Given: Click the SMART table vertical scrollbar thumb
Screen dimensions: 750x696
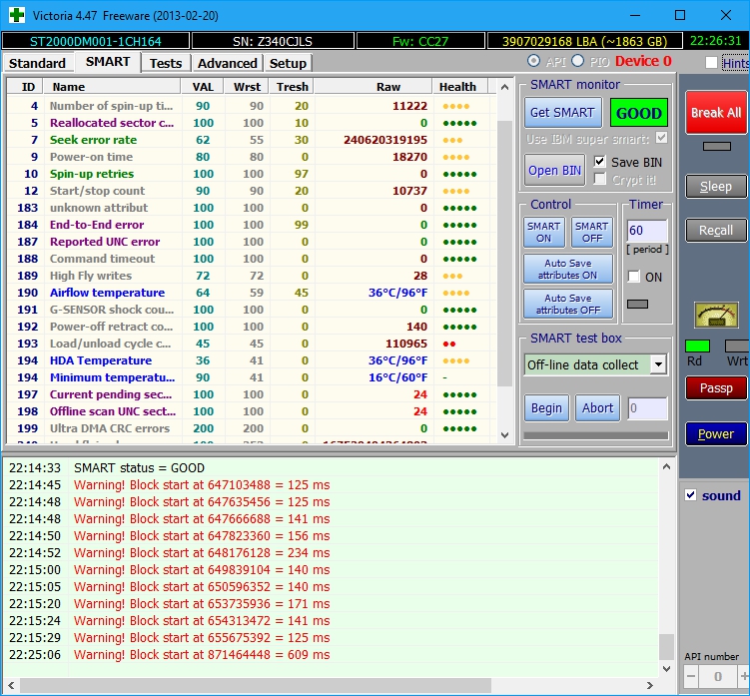Looking at the screenshot, I should [x=504, y=254].
